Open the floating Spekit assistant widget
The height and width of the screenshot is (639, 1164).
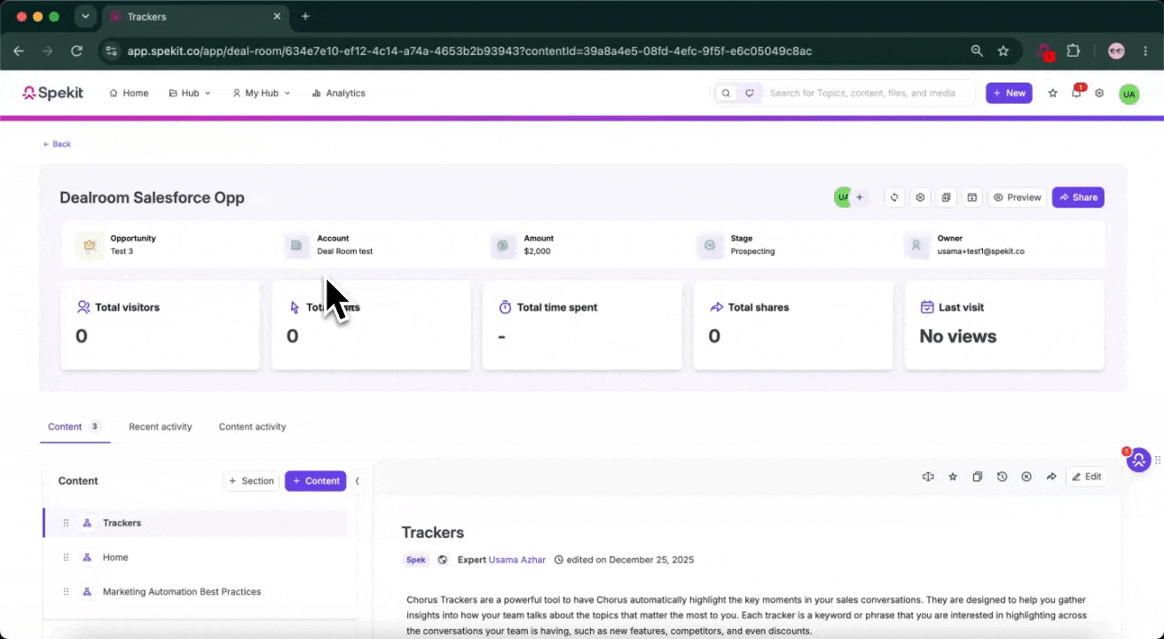1138,460
